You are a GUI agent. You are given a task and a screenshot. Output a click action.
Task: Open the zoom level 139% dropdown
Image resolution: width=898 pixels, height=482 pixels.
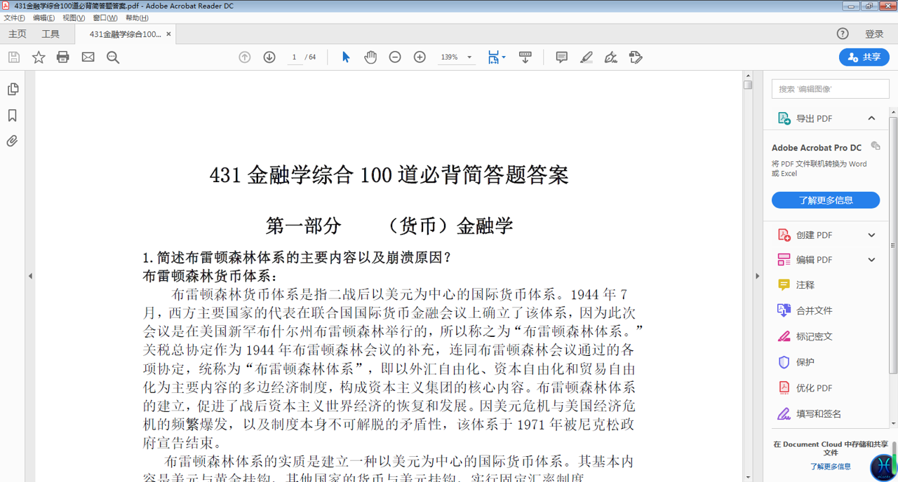click(469, 57)
